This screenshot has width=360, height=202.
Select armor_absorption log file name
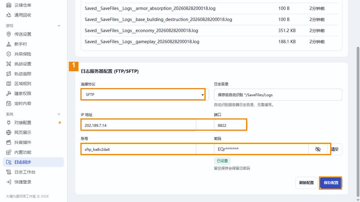coord(150,8)
